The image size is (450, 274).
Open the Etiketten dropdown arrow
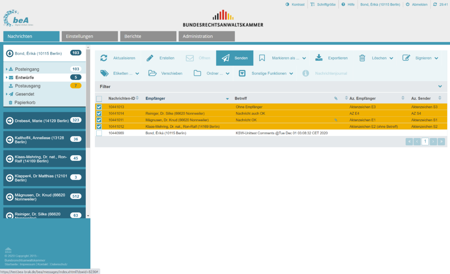point(137,74)
